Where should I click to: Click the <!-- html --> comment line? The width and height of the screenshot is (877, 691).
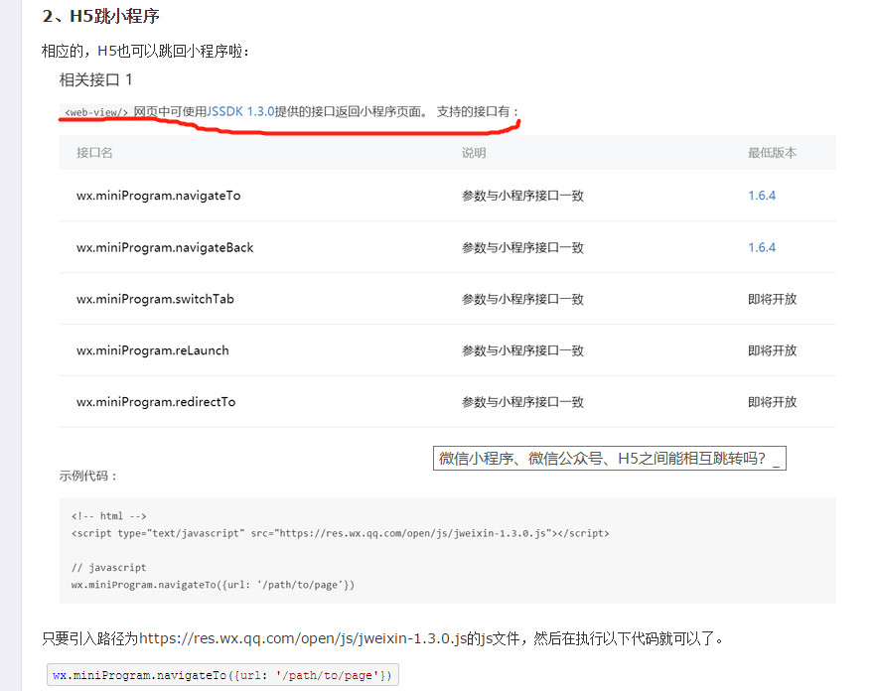click(109, 515)
